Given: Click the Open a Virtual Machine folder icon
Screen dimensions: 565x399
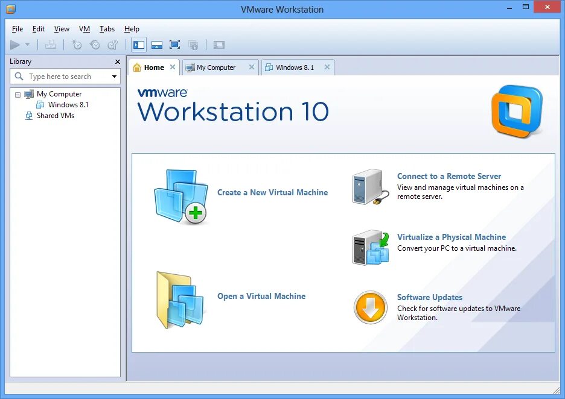Looking at the screenshot, I should click(x=180, y=300).
